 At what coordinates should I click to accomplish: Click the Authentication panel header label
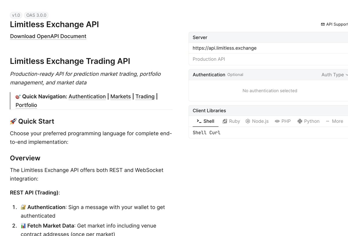(x=209, y=75)
